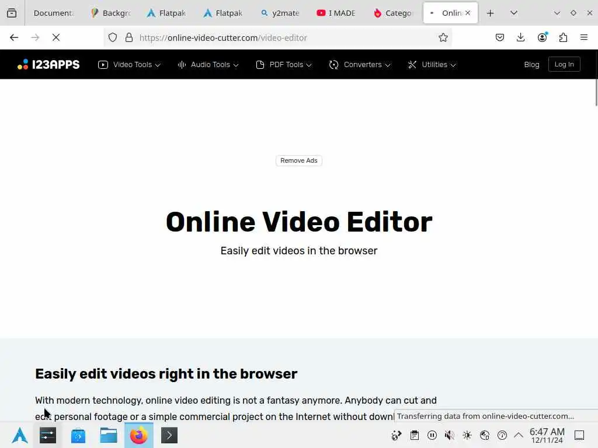598x448 pixels.
Task: Open Firefox application hamburger menu
Action: click(x=584, y=37)
